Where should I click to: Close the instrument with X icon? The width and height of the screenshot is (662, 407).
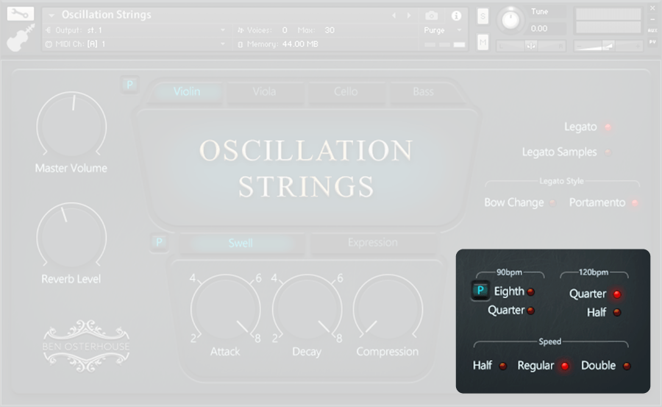click(652, 8)
